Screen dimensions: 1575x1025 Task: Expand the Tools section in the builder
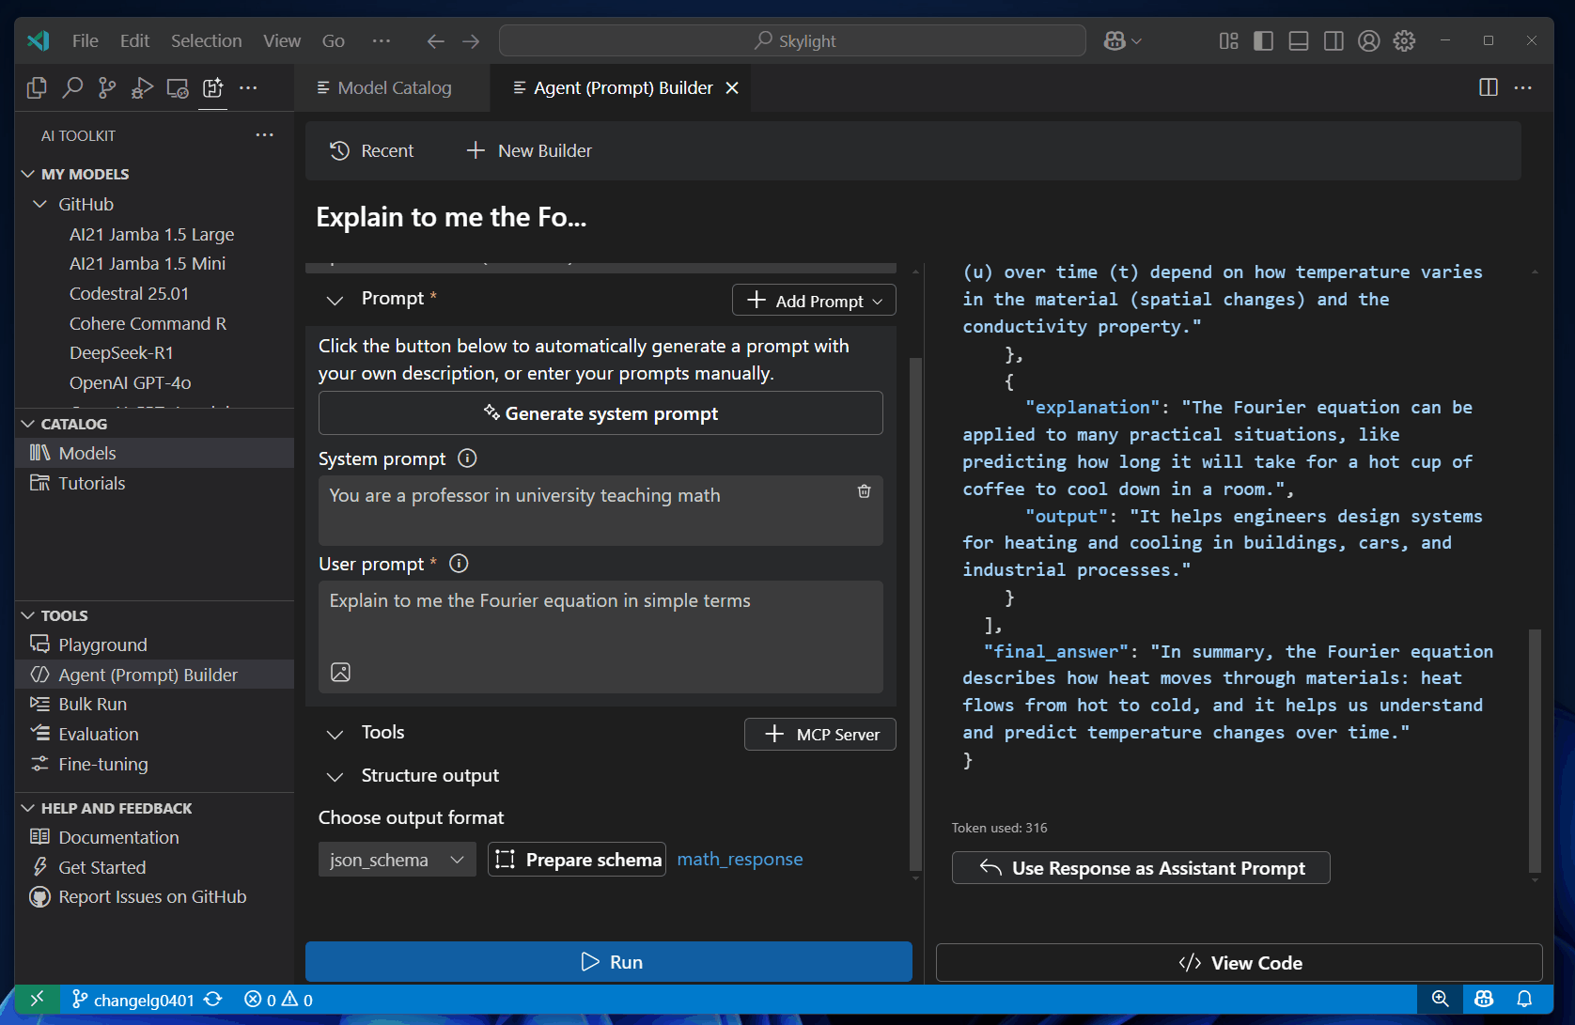coord(335,734)
